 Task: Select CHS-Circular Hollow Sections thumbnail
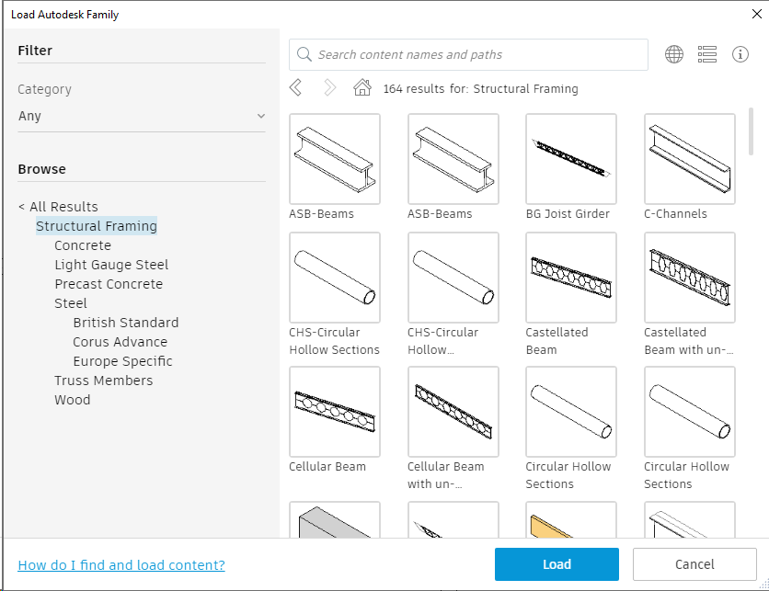335,278
